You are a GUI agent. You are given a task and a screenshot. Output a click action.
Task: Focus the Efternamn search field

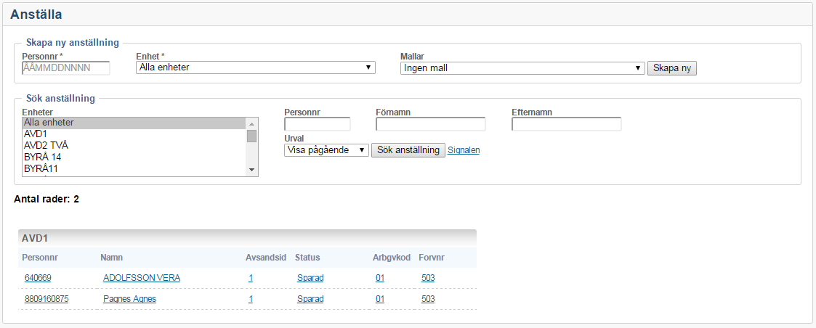pyautogui.click(x=566, y=124)
